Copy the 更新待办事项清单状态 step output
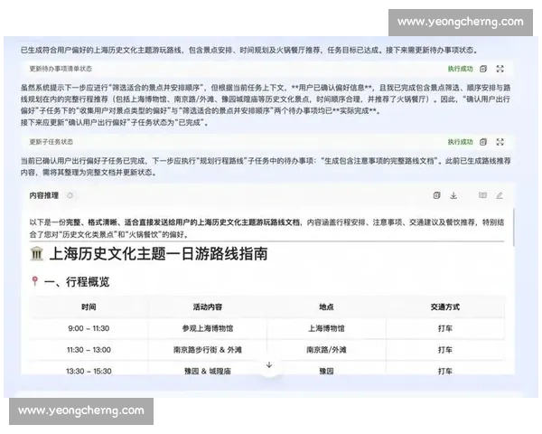 483,69
